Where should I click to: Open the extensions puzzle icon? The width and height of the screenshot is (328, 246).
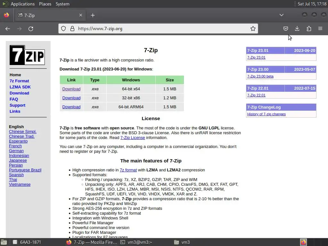pyautogui.click(x=309, y=29)
